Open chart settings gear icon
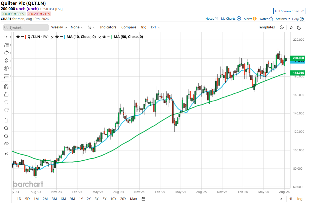 tap(282, 27)
